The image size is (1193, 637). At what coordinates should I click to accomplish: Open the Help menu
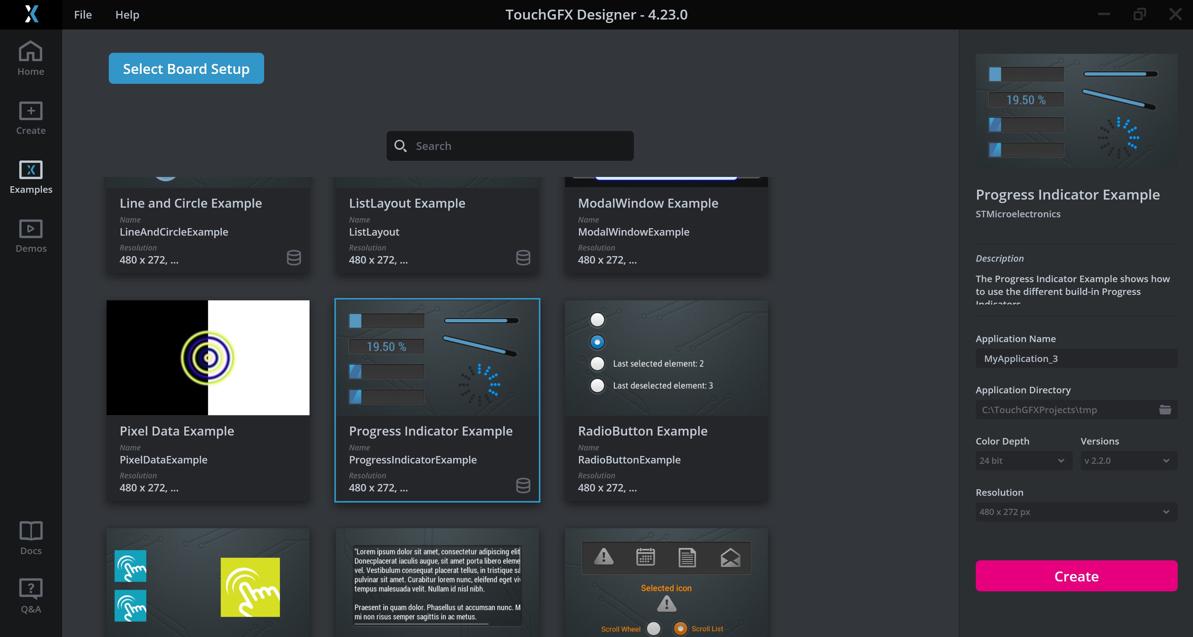pyautogui.click(x=127, y=15)
